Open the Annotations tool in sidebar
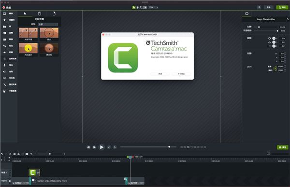 pyautogui.click(x=8, y=33)
